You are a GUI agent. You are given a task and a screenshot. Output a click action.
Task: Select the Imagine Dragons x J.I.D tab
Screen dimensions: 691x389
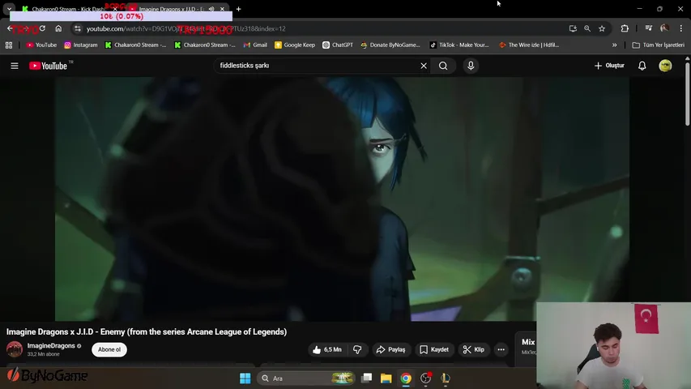click(x=169, y=9)
